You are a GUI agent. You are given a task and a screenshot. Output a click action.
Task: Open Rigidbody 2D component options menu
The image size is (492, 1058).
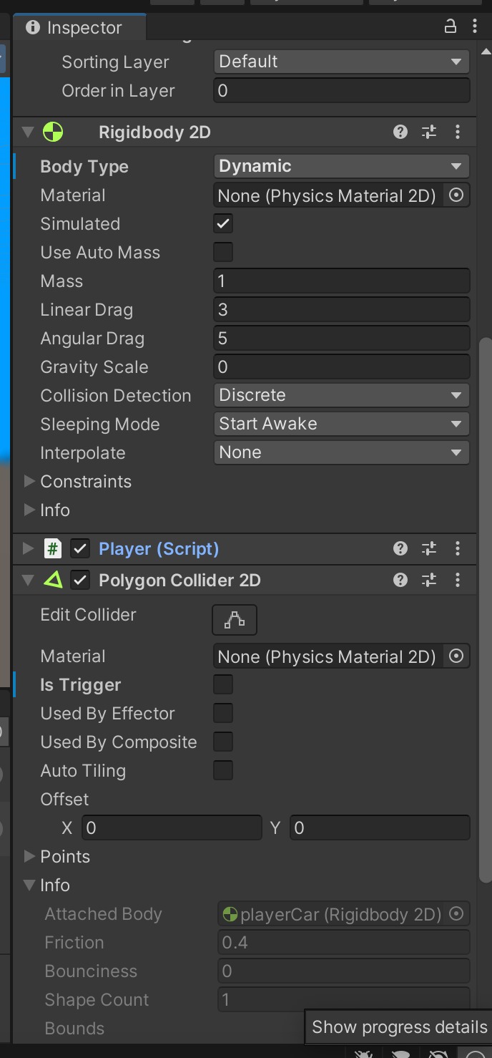coord(458,132)
